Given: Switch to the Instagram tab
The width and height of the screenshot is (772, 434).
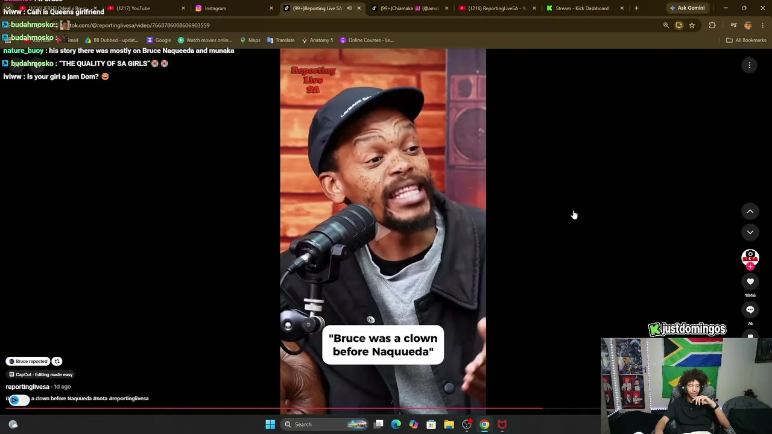Looking at the screenshot, I should coord(232,8).
